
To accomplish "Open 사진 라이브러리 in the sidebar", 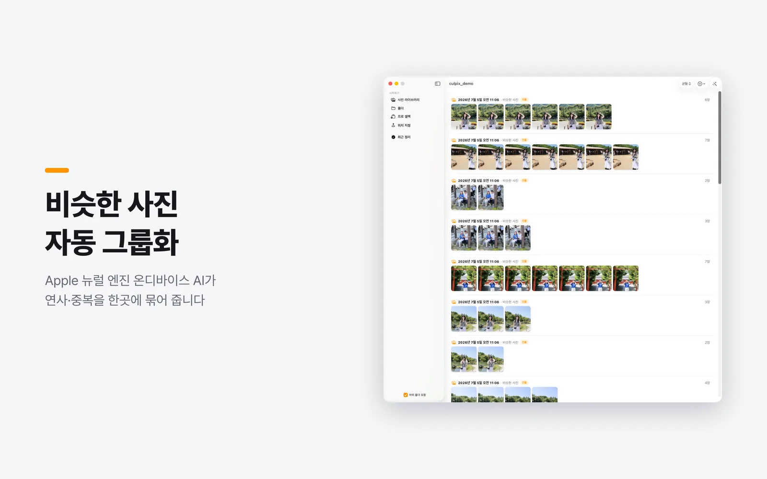I will click(x=405, y=100).
